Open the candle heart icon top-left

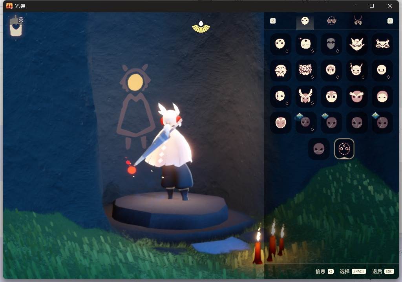[x=16, y=27]
